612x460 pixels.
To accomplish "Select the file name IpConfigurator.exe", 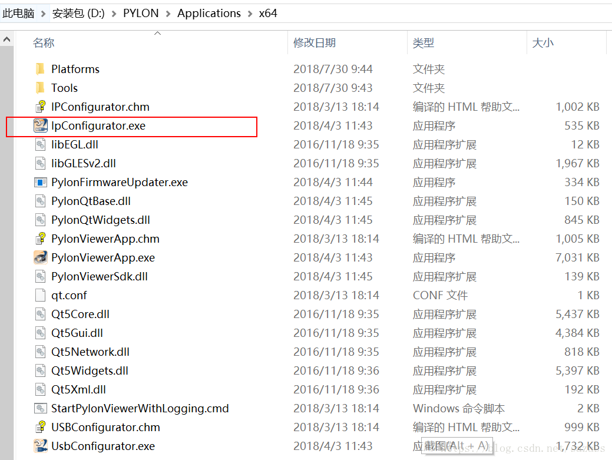I will [x=98, y=125].
